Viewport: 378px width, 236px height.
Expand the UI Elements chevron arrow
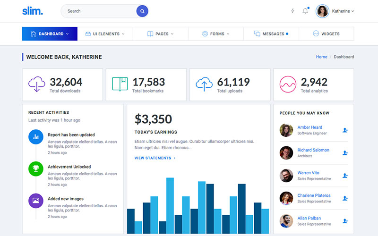[123, 34]
